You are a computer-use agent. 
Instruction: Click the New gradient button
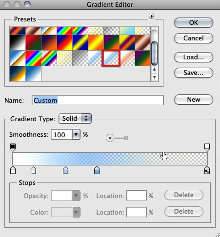194,99
